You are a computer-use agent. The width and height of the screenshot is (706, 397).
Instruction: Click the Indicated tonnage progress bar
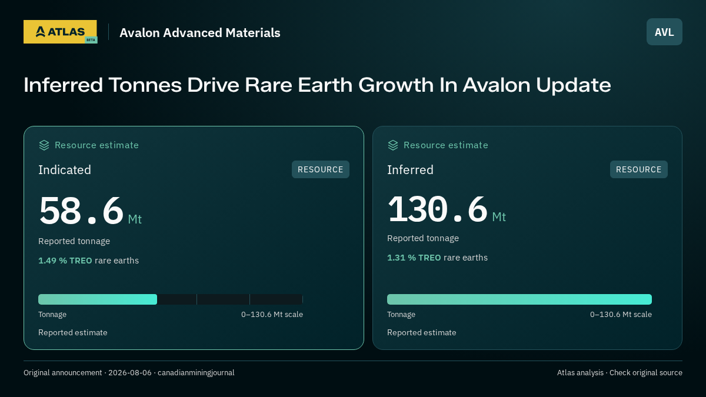tap(171, 299)
